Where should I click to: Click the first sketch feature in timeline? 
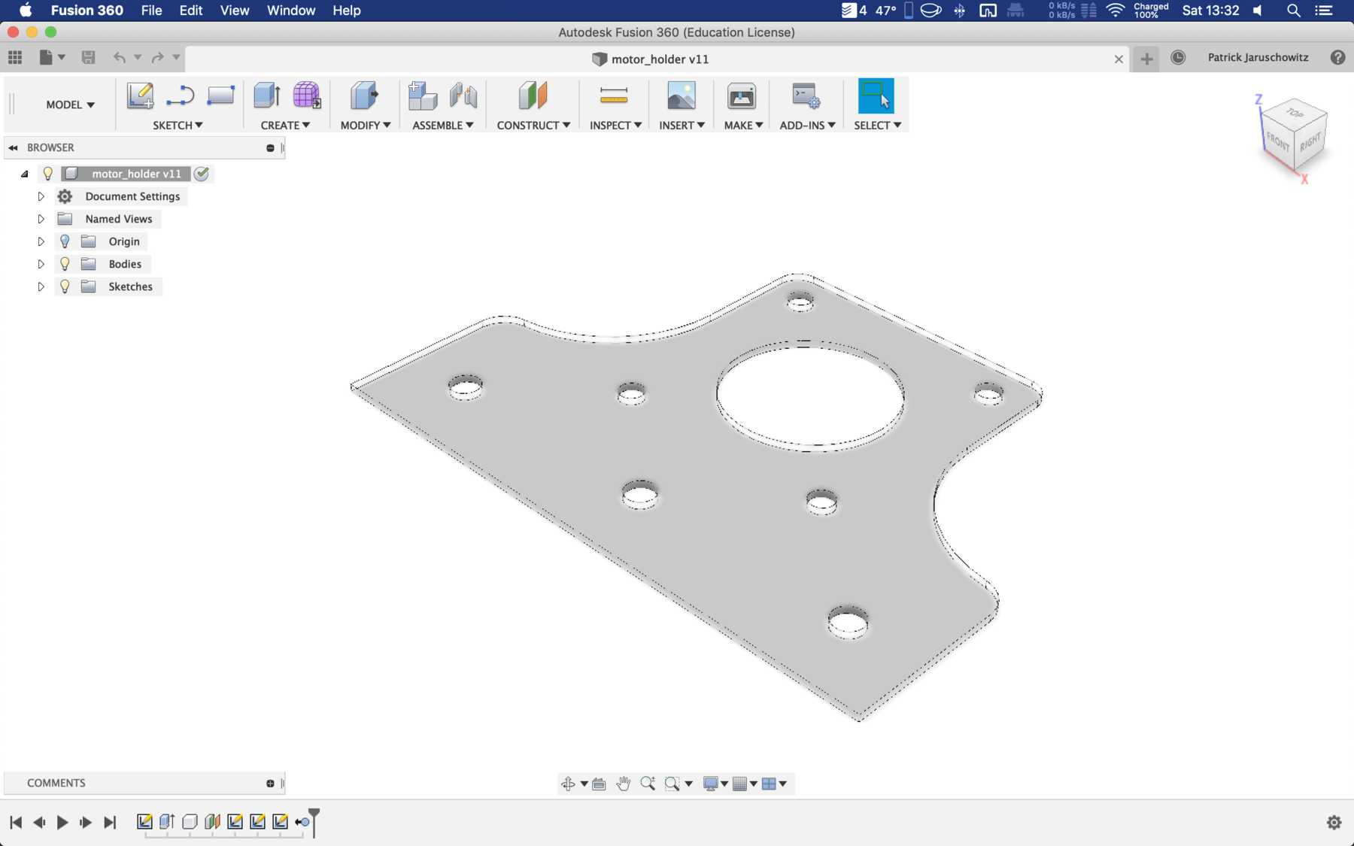144,822
